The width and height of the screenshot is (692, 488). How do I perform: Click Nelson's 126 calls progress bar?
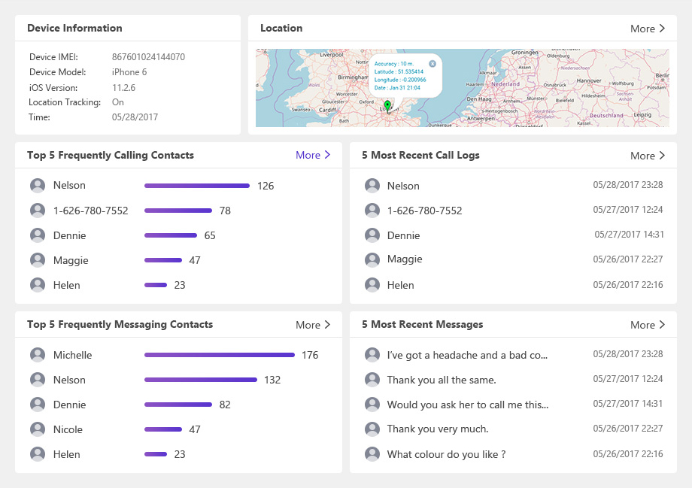pyautogui.click(x=197, y=186)
